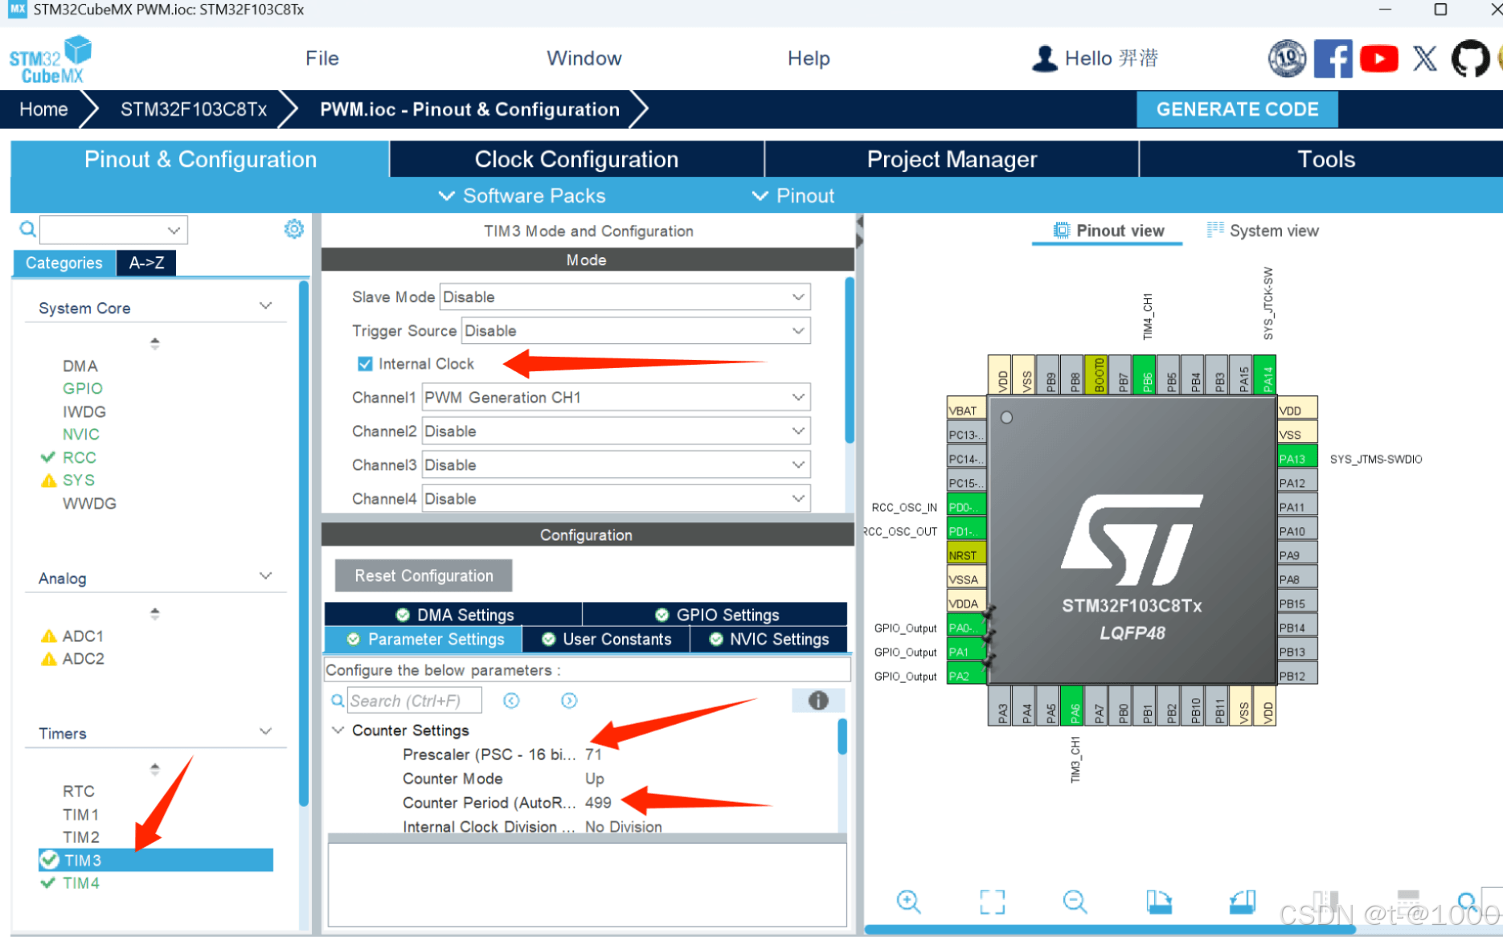Open the GitHub icon link

(1470, 59)
